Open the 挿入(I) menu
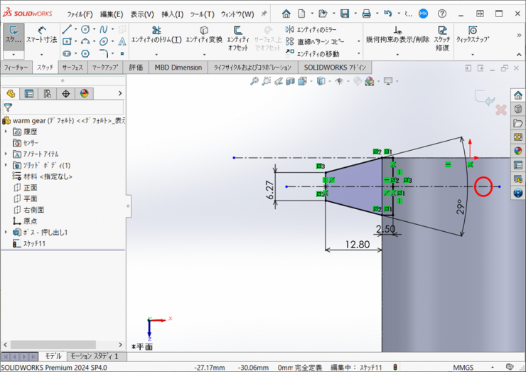 pyautogui.click(x=172, y=14)
